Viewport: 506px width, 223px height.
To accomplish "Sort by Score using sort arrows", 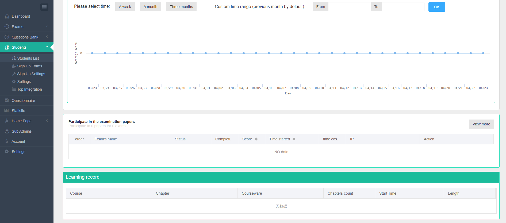I will pos(256,139).
